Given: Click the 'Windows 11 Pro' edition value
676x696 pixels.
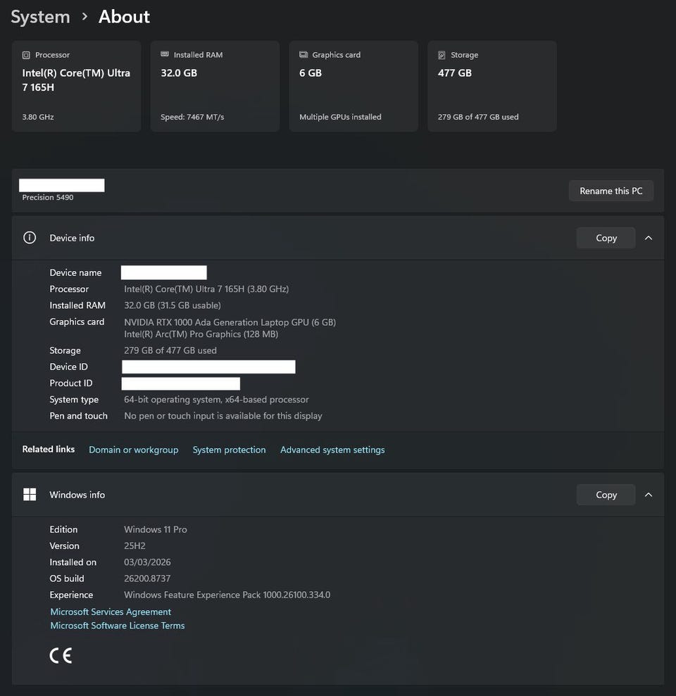Looking at the screenshot, I should [156, 529].
